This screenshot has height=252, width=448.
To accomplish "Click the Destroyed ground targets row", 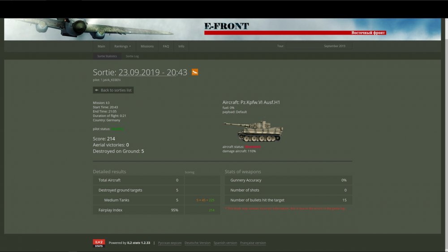I will click(x=138, y=190).
